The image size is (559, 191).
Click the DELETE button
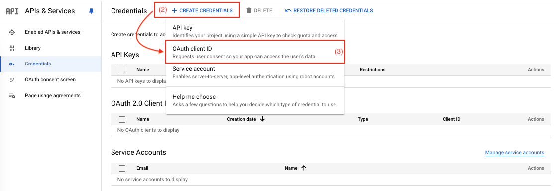[259, 10]
